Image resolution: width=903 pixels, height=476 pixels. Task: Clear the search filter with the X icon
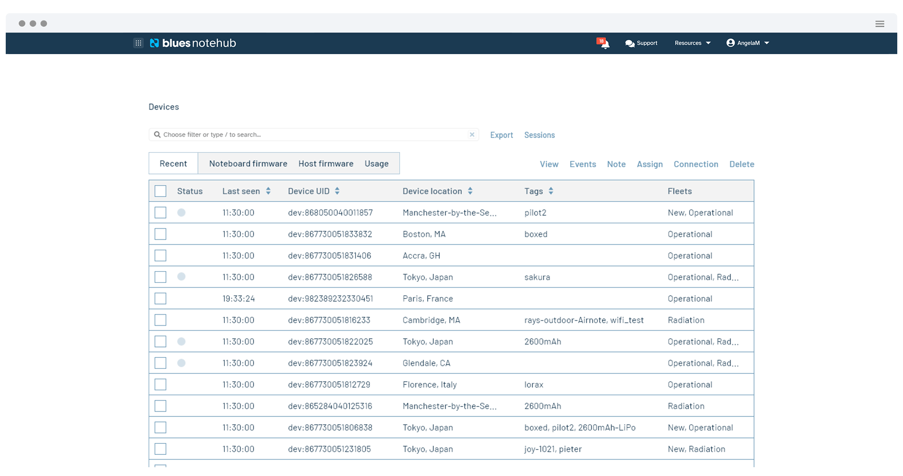pyautogui.click(x=472, y=134)
